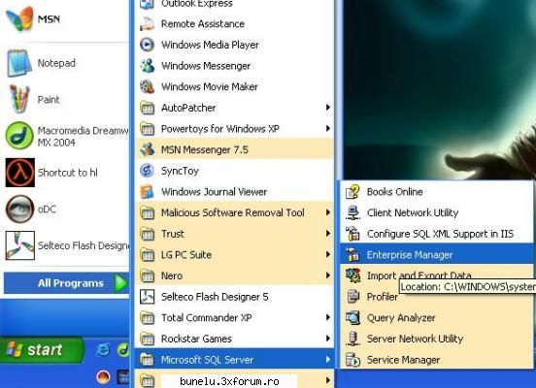Screen dimensions: 536x388
Task: Click Windows Journal Viewer text label
Action: point(214,192)
